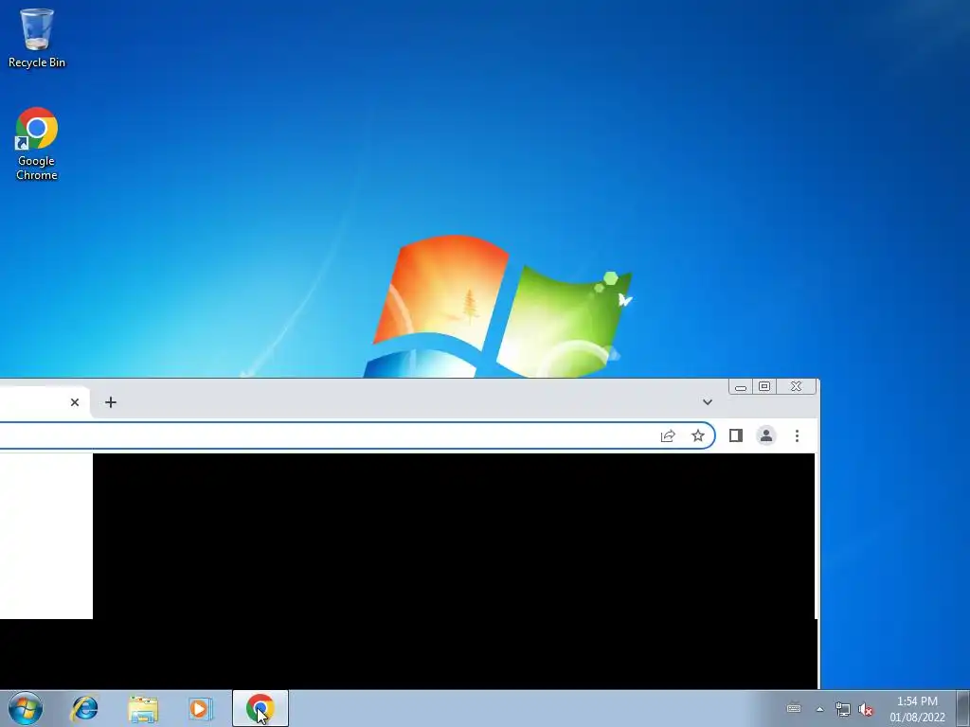Screen dimensions: 970x727
Task: Select the Google Chrome desktop shortcut
Action: [37, 144]
